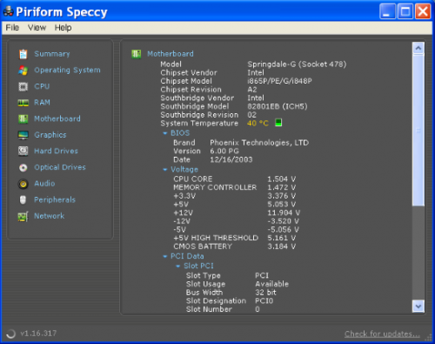The image size is (435, 344).
Task: Click the CPU chip icon in sidebar
Action: [23, 86]
